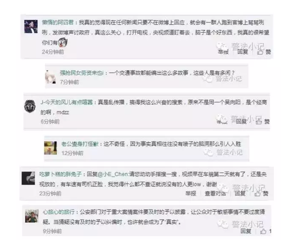This screenshot has height=242, width=287.
Task: Click 回复 on 懒惰的阿四君 comment
Action: click(243, 52)
